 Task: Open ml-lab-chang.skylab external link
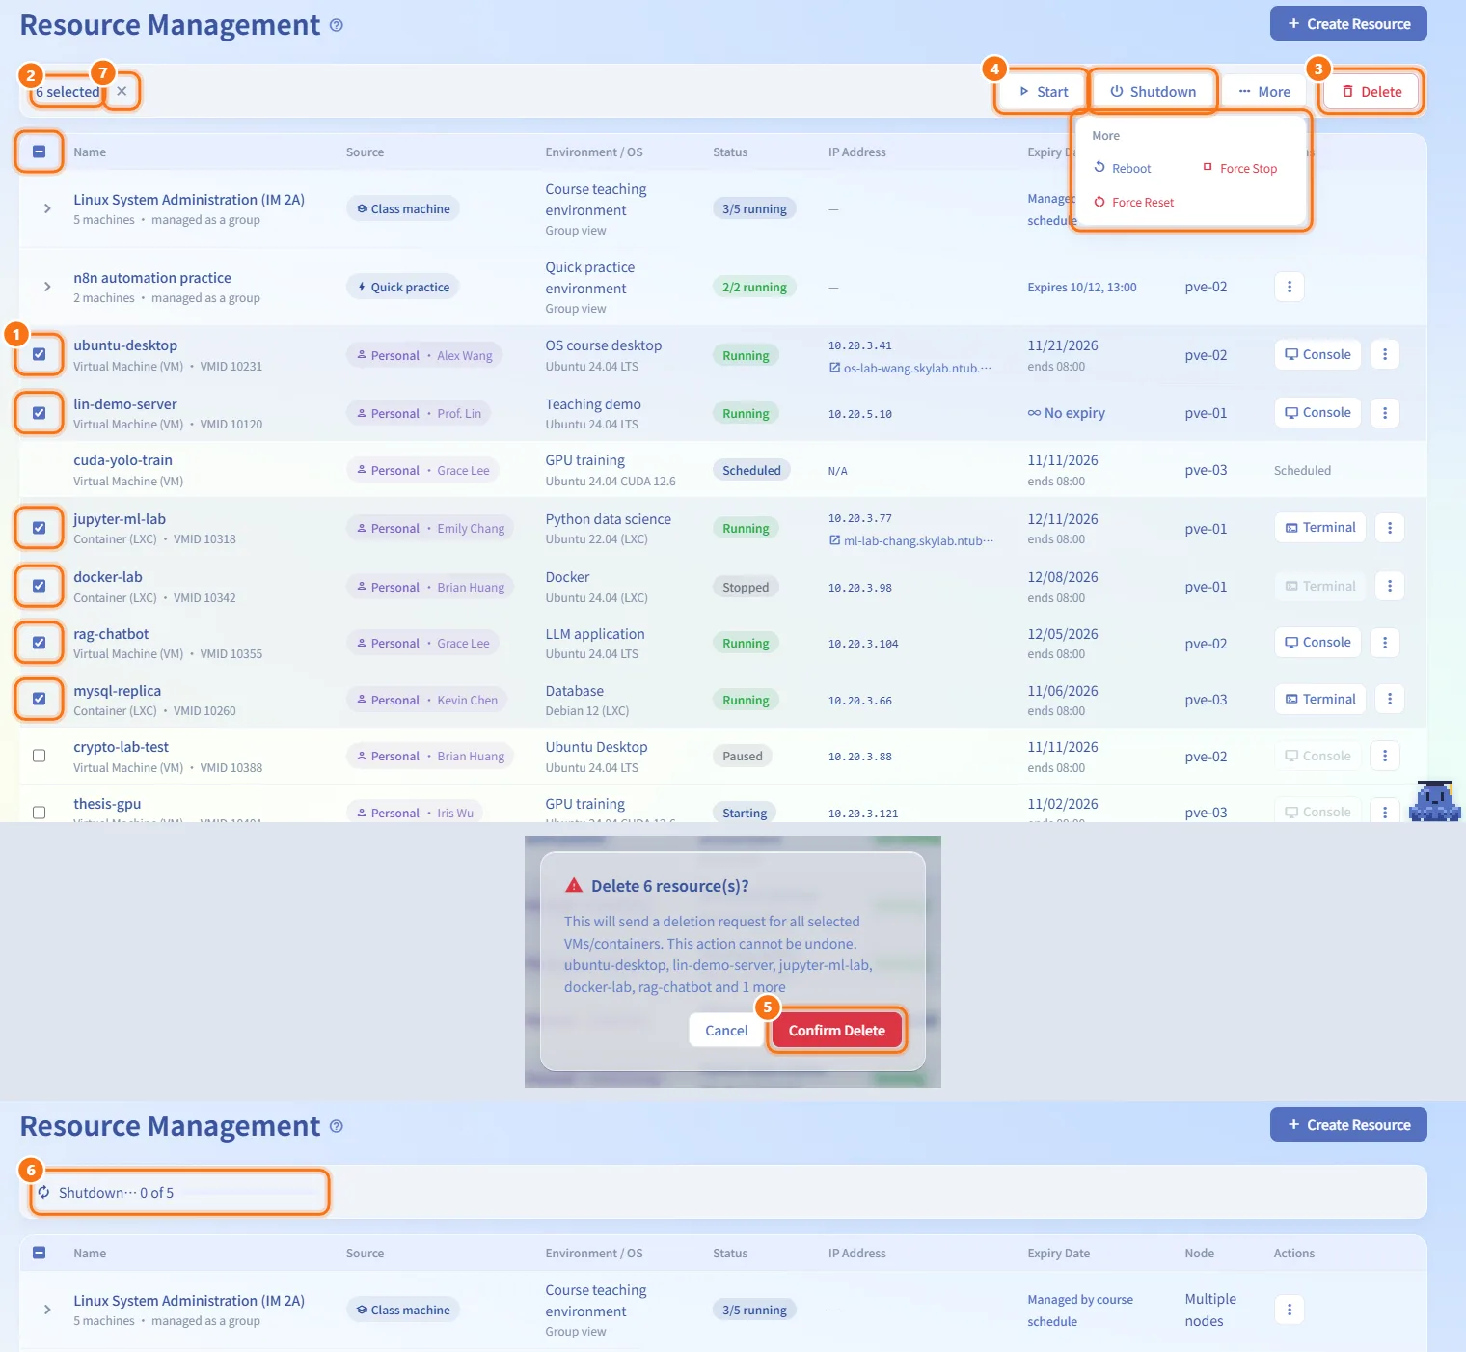coord(910,540)
